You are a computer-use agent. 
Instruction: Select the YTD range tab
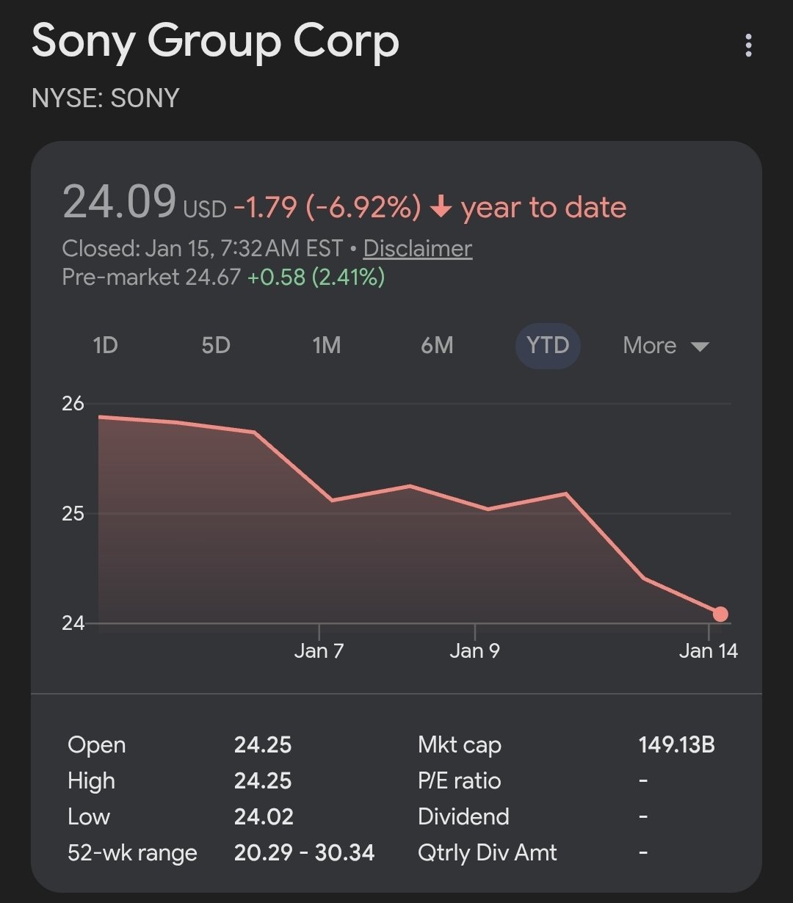point(548,345)
